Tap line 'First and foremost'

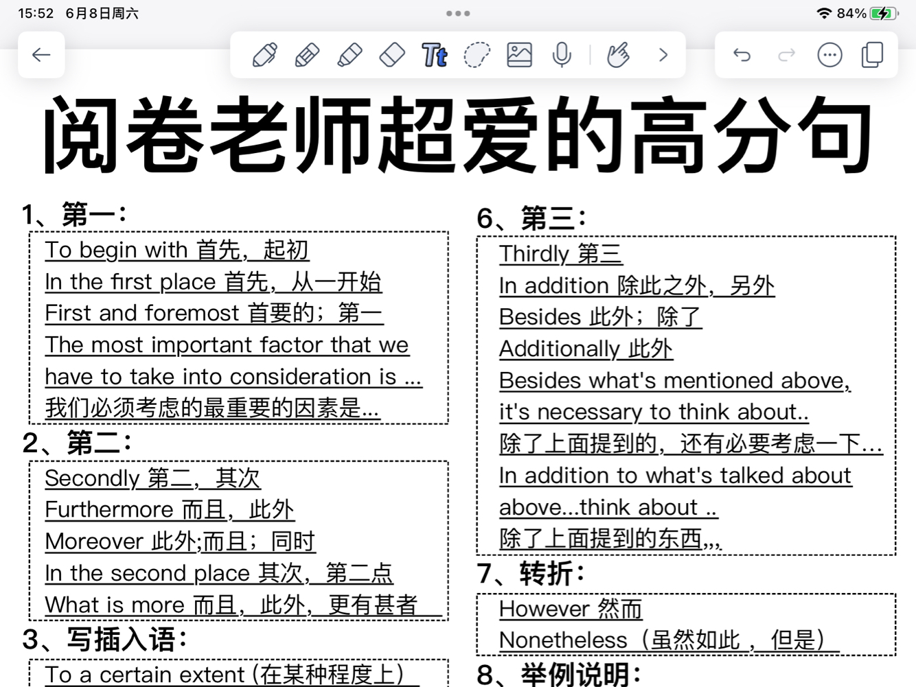click(x=214, y=313)
